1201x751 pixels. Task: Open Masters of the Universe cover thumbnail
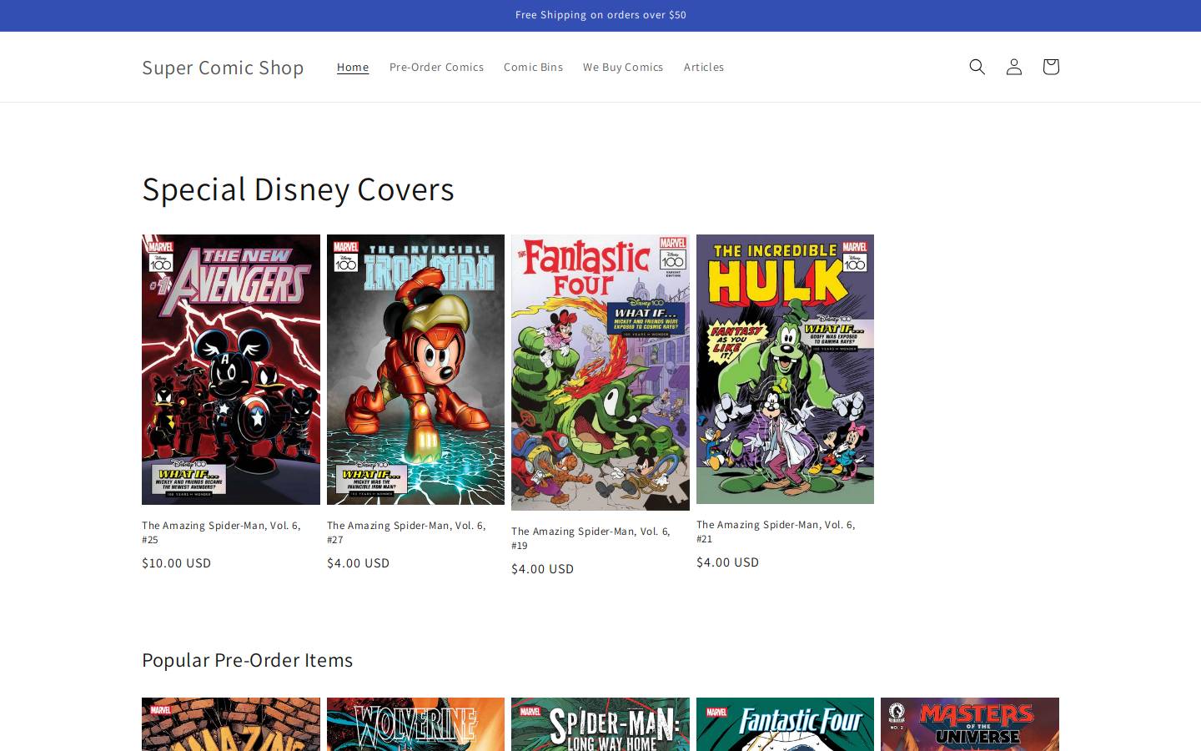970,724
